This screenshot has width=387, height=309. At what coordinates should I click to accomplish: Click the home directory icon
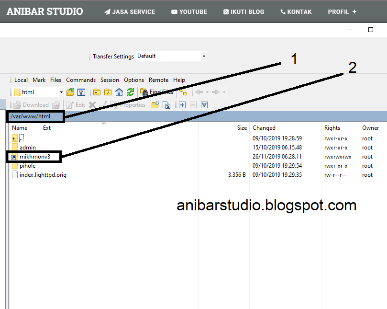pyautogui.click(x=119, y=92)
